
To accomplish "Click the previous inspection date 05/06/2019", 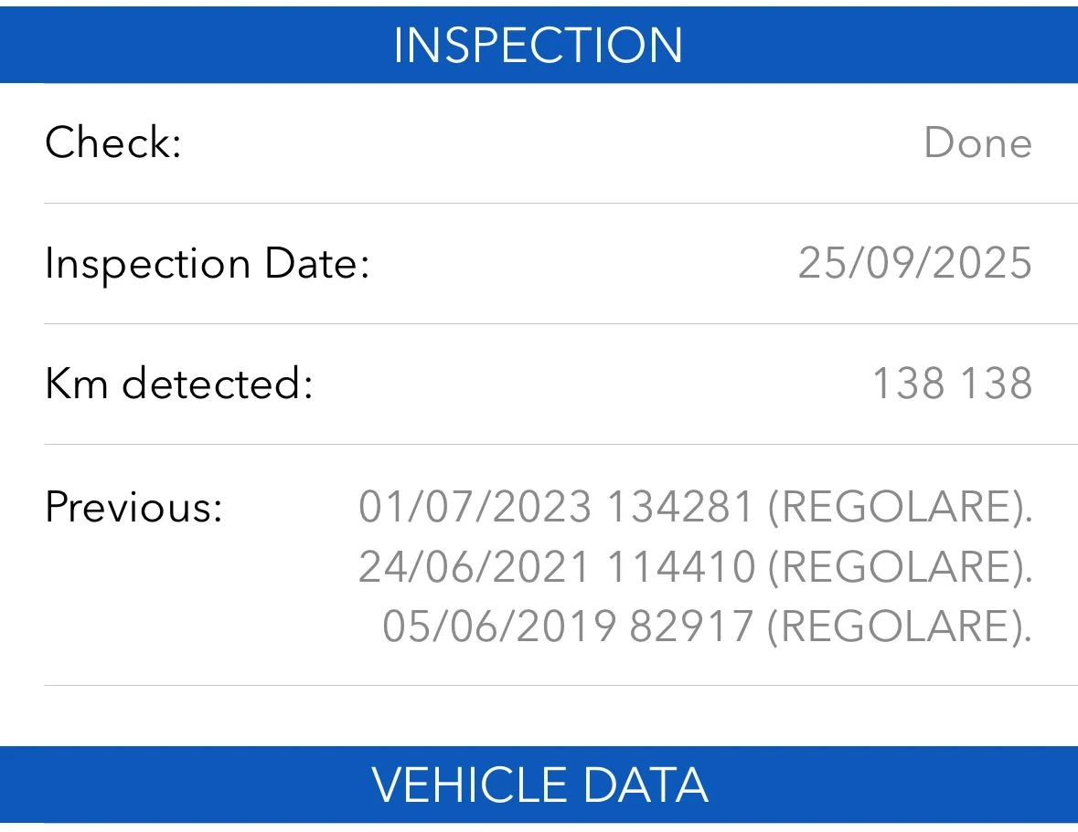I will tap(498, 627).
